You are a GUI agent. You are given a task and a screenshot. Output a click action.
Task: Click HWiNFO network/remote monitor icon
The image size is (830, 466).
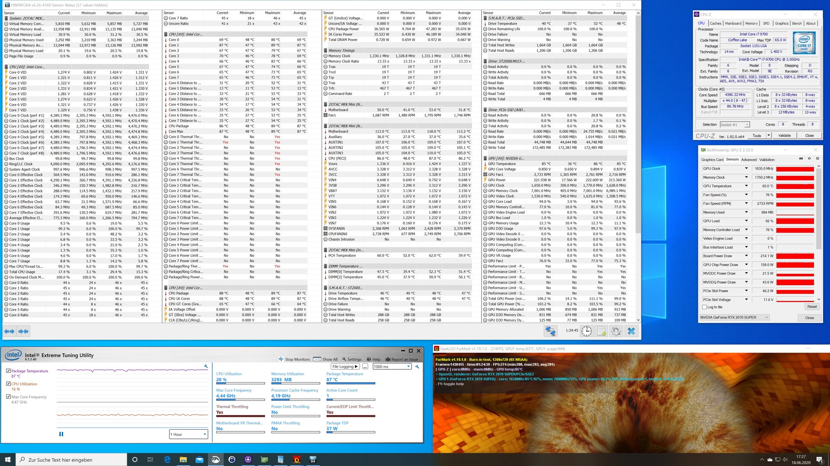coord(550,331)
